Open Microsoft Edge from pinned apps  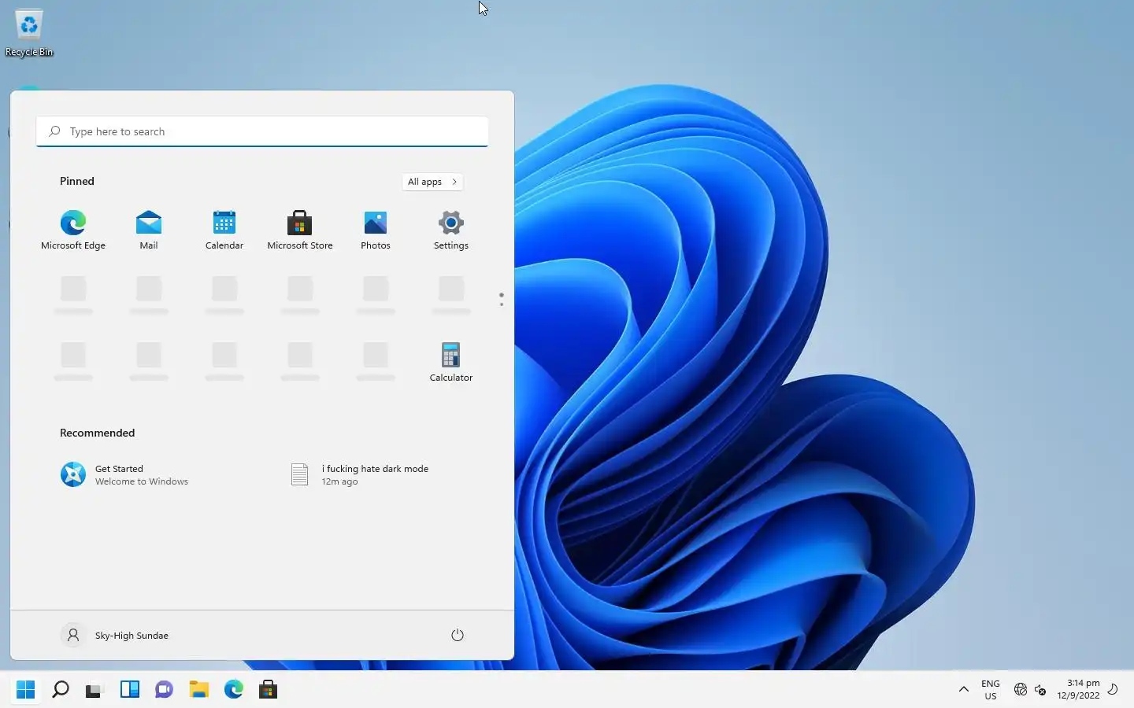(73, 230)
